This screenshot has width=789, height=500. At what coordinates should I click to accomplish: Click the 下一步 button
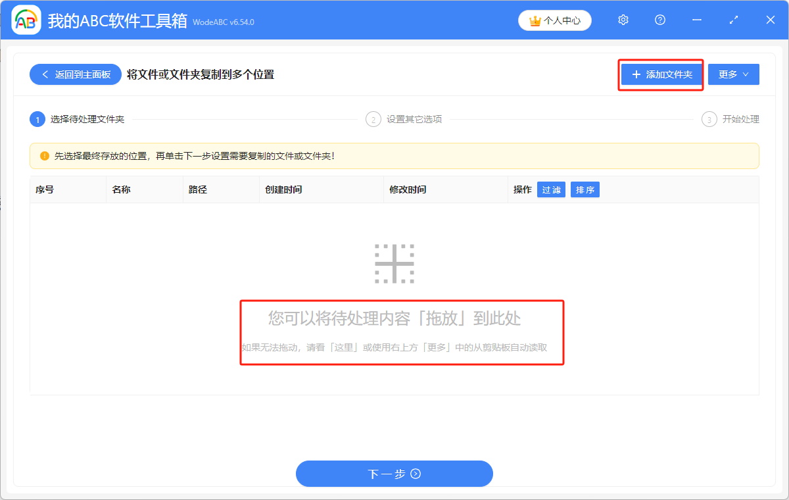coord(394,474)
